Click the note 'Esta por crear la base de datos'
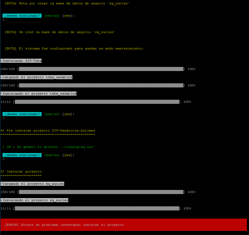Screen dimensions: 249x235 (67, 4)
